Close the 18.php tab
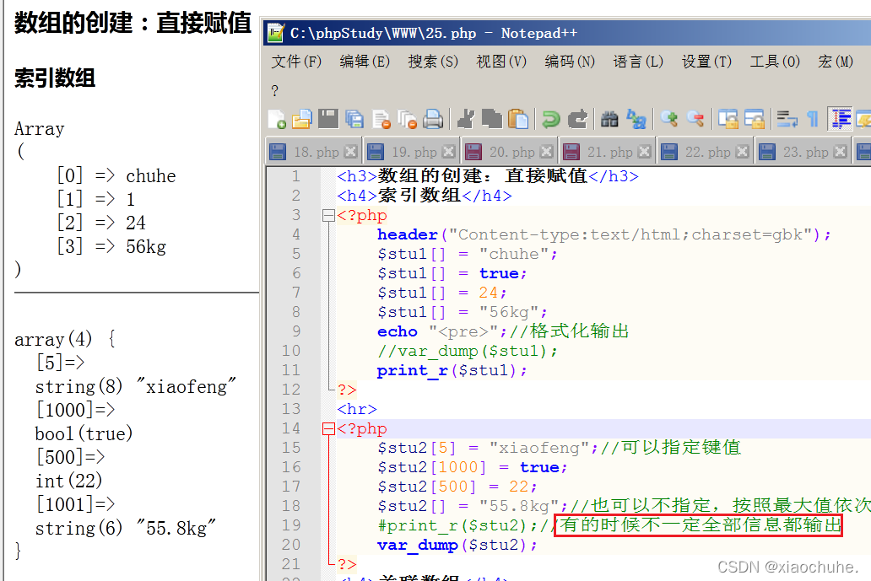The image size is (871, 581). pyautogui.click(x=350, y=152)
